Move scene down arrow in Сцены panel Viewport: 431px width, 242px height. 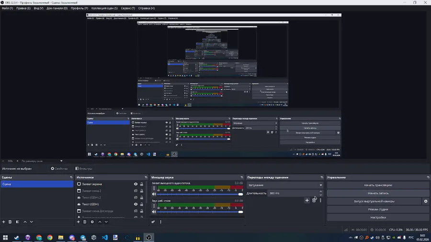[x=31, y=222]
